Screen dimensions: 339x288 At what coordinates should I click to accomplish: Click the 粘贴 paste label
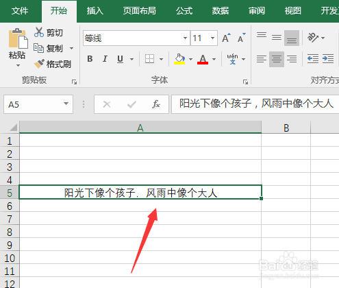[x=17, y=55]
